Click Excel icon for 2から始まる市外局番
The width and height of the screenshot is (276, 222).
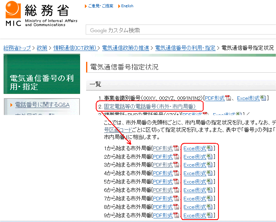tap(210, 157)
